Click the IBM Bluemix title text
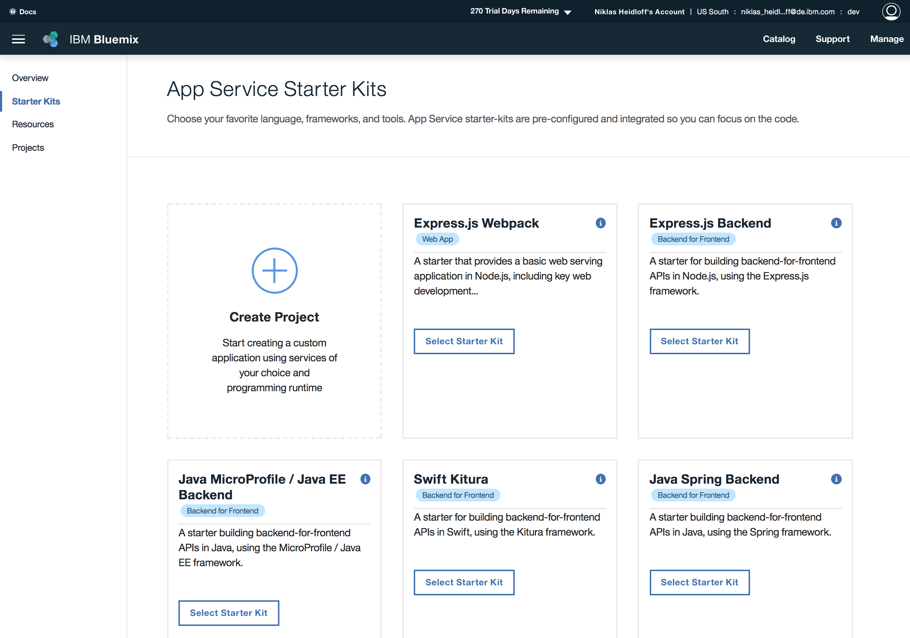 (104, 39)
